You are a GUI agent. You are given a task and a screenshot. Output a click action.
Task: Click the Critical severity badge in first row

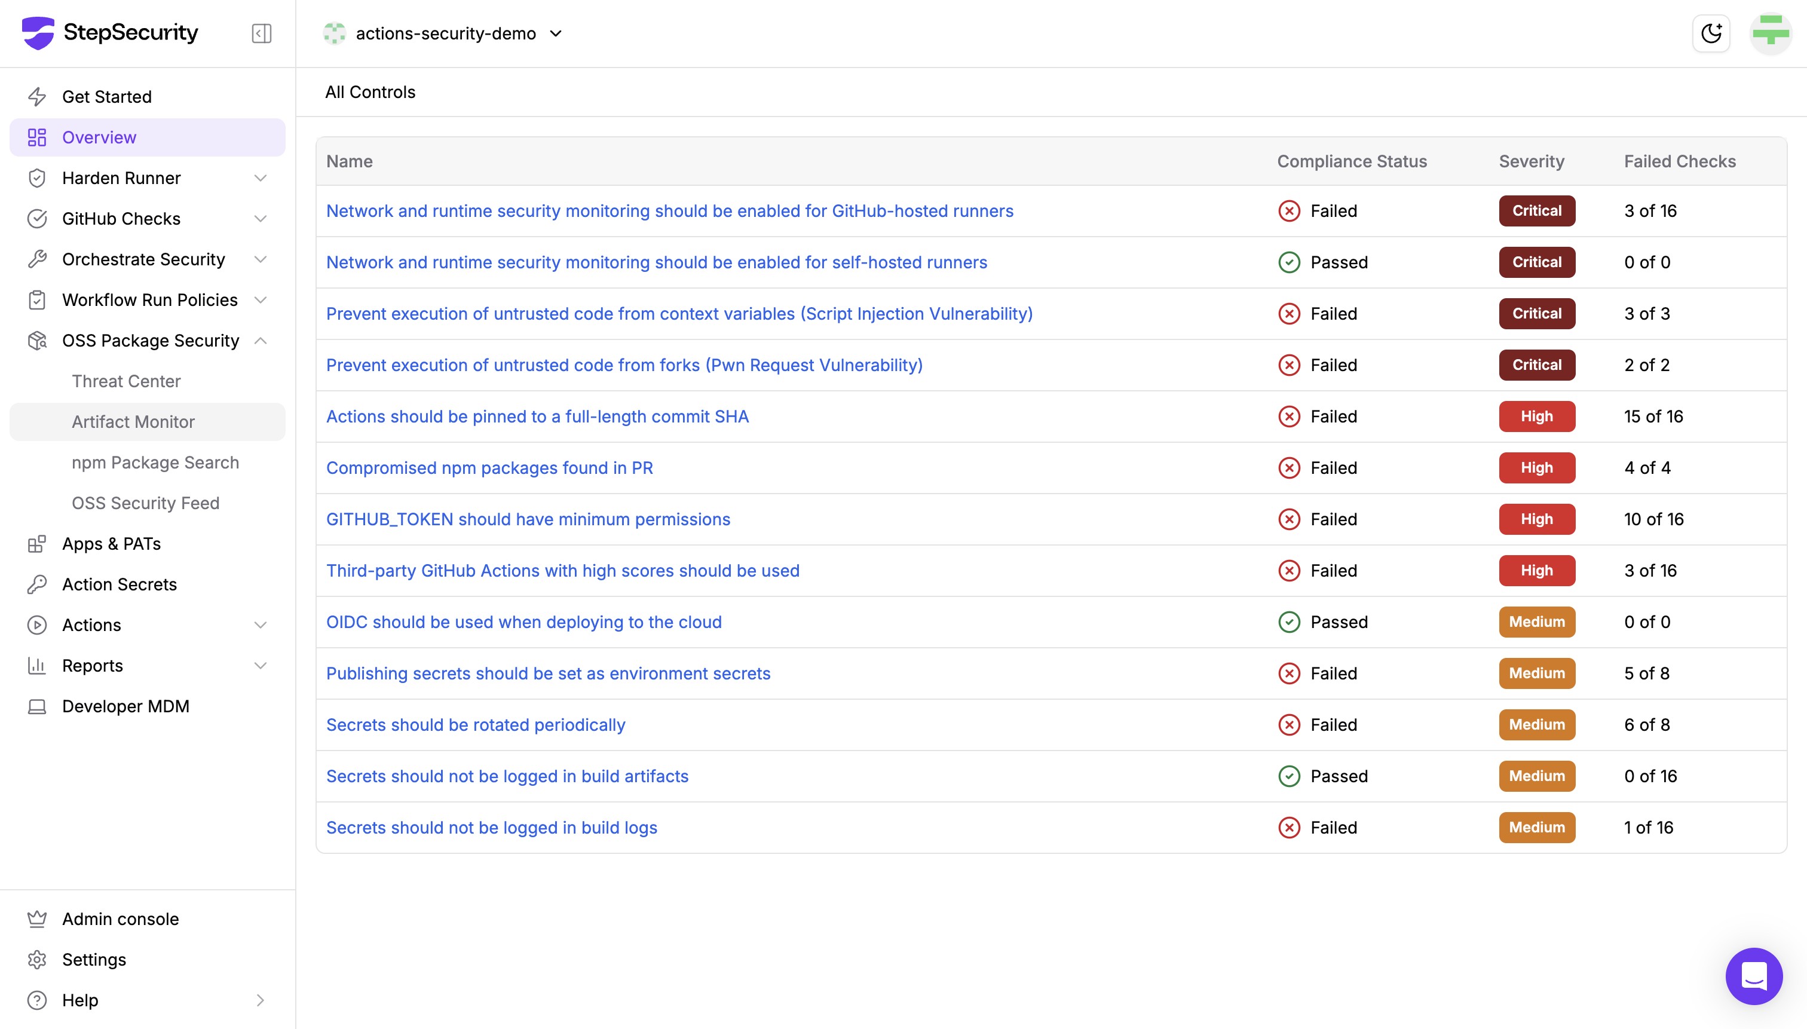(1536, 210)
